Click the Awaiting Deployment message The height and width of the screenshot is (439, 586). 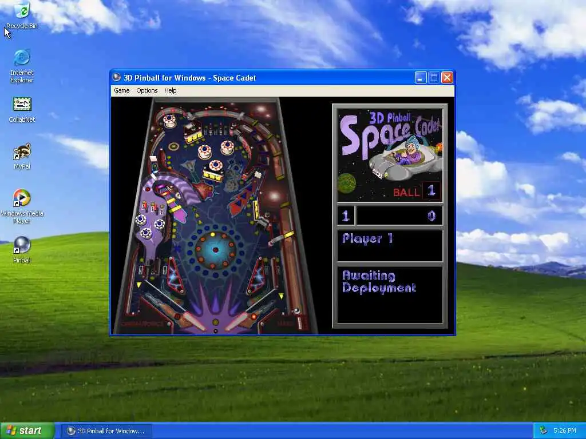[379, 281]
